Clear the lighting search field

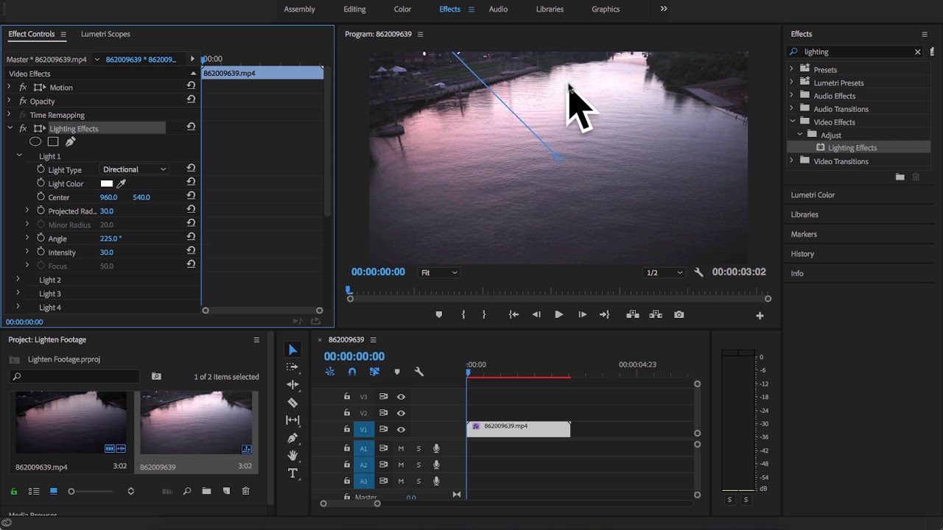pyautogui.click(x=917, y=52)
